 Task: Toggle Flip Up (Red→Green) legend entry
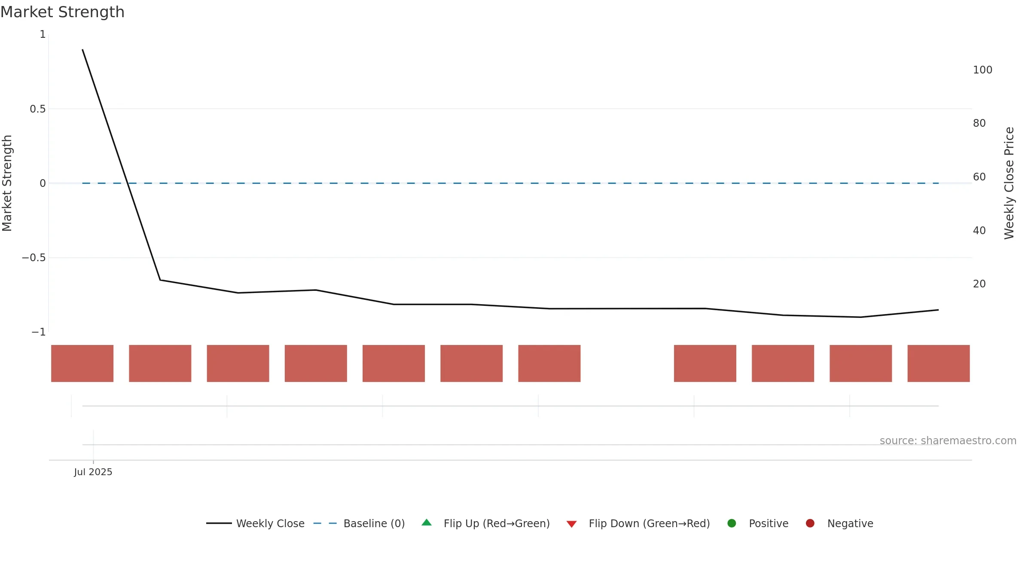click(485, 523)
